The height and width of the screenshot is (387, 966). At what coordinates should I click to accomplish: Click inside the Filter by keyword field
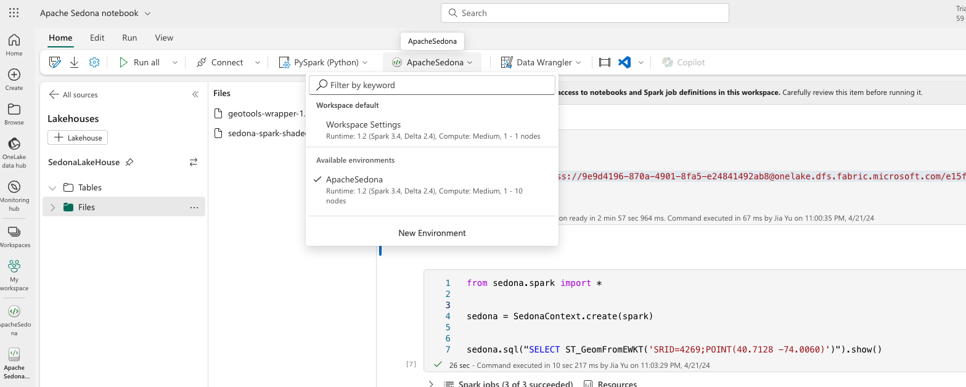[x=432, y=84]
